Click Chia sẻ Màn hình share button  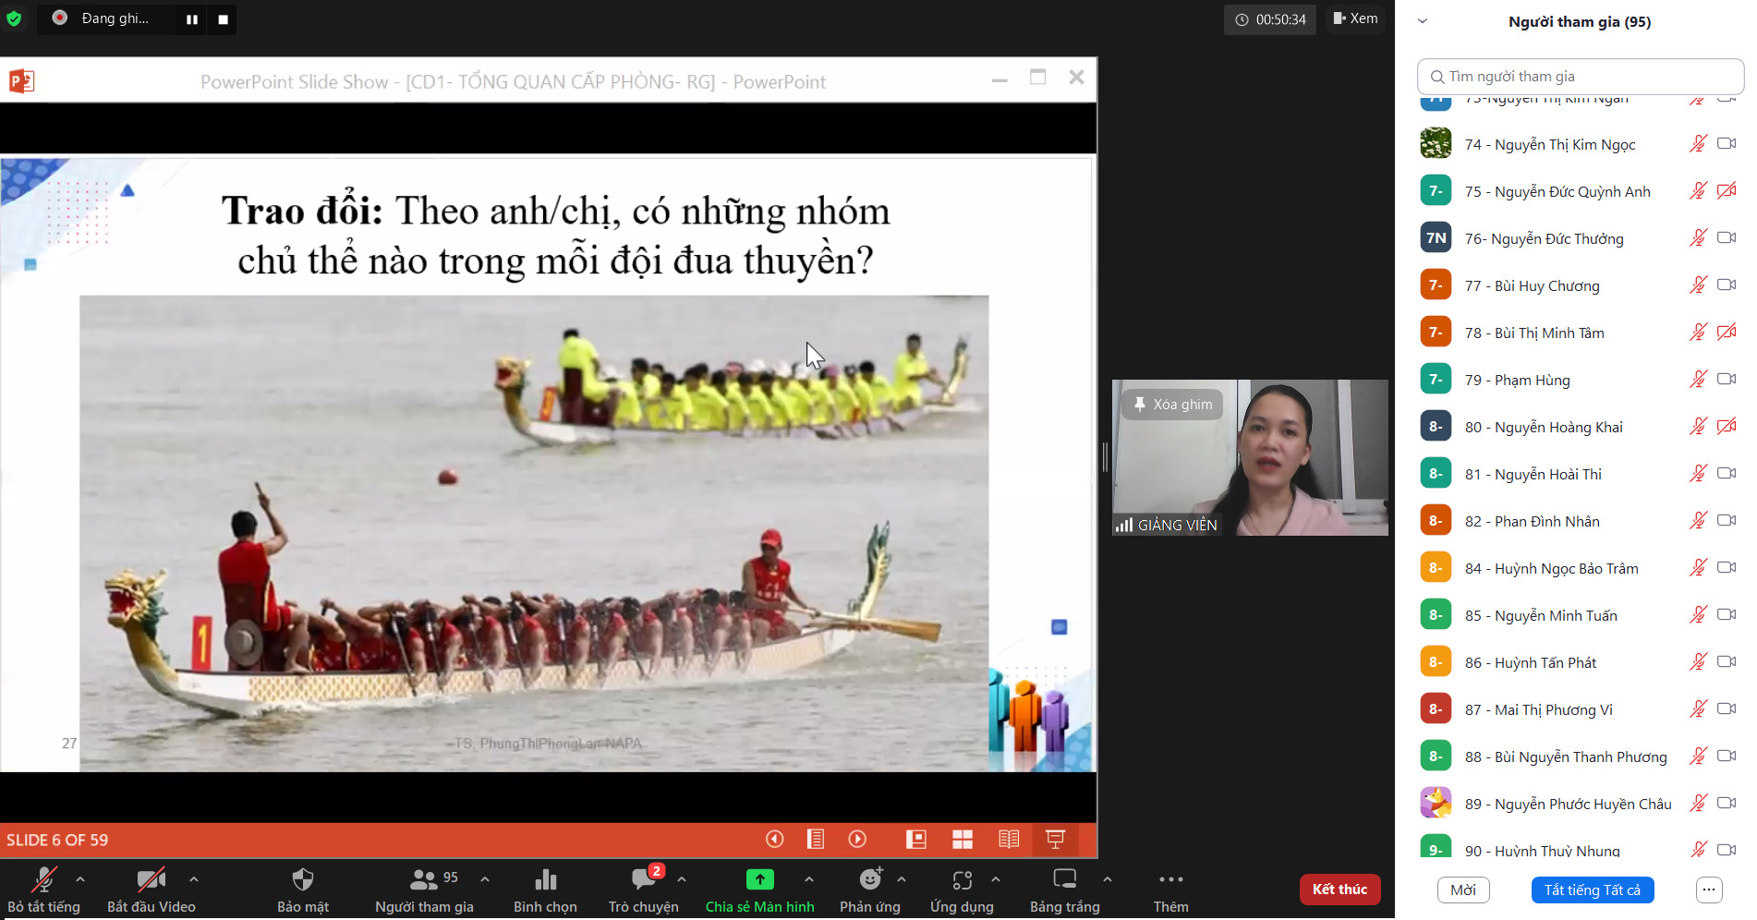(x=759, y=890)
